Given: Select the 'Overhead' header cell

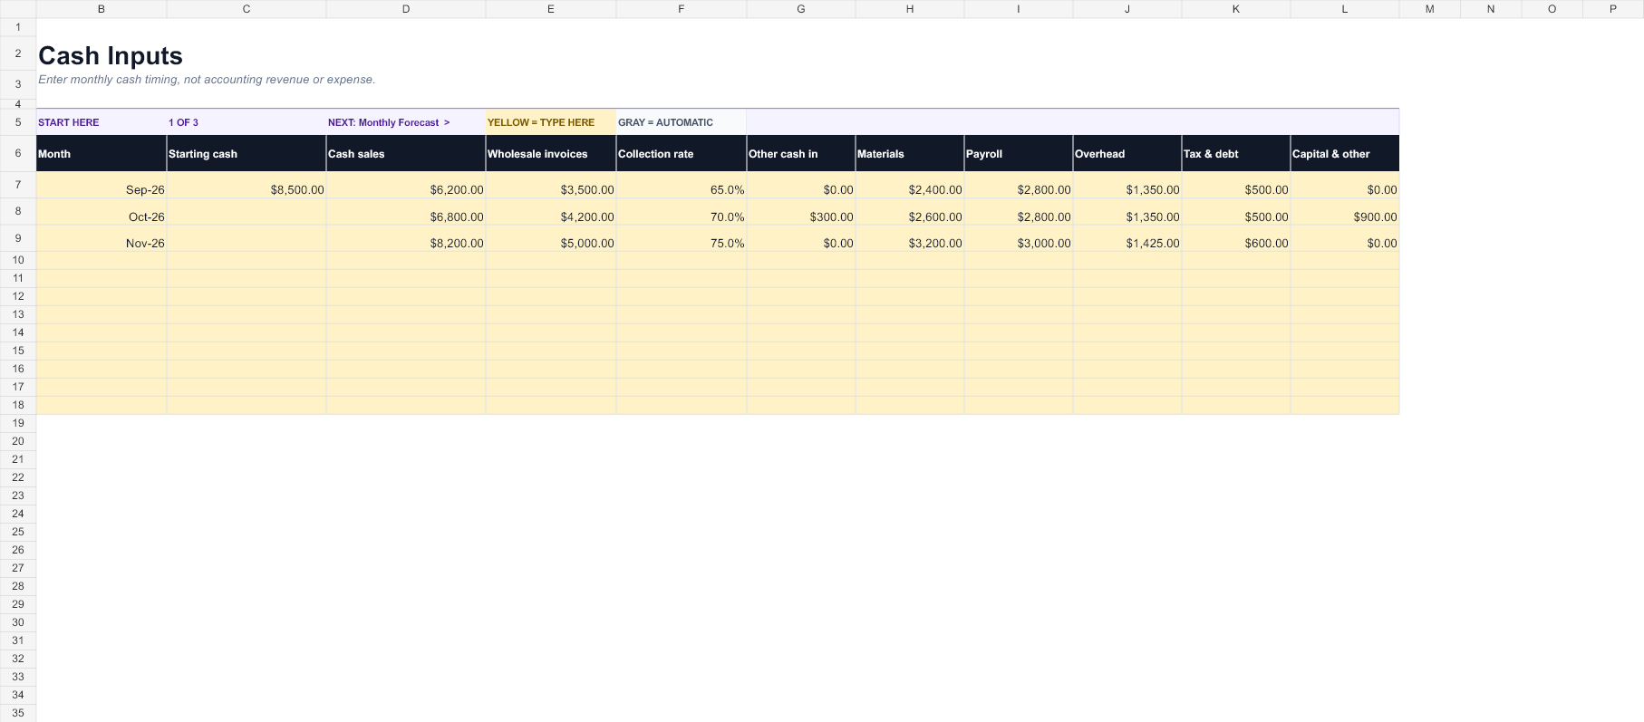Looking at the screenshot, I should pos(1127,154).
